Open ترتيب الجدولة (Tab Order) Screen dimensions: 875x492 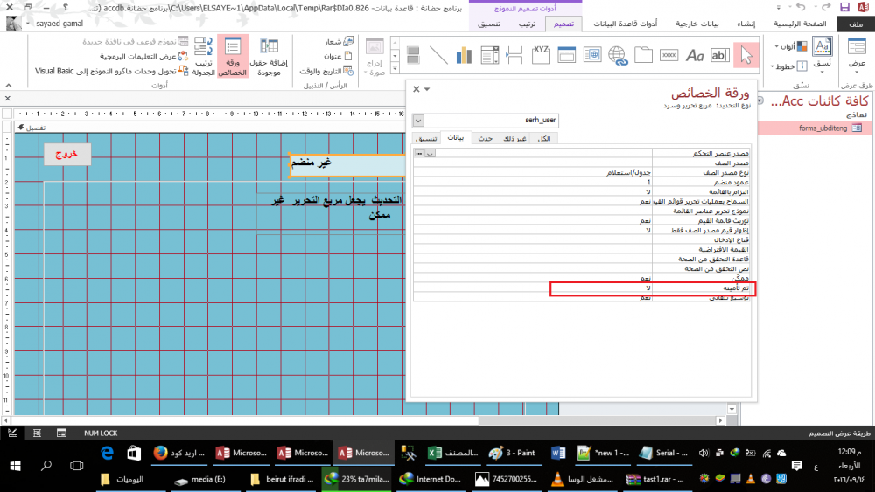[203, 56]
